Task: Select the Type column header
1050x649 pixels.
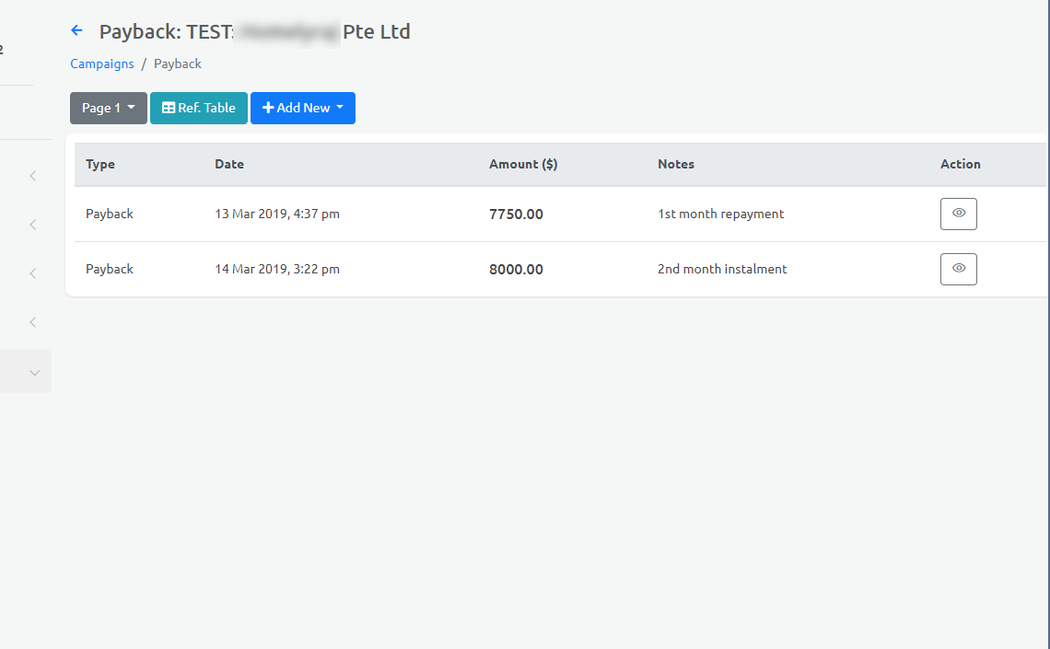Action: [x=100, y=164]
